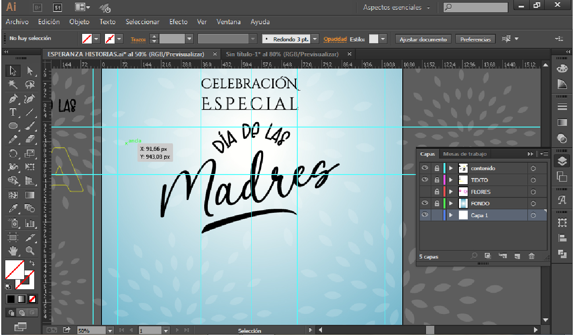
Task: Switch to Mesas de trabajo tab
Action: 465,154
